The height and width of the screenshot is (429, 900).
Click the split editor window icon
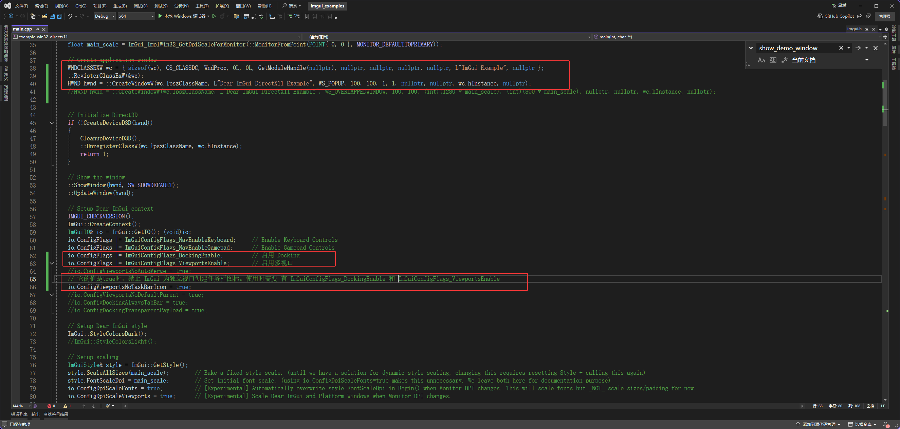885,37
